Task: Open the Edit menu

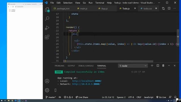Action: pyautogui.click(x=59, y=3)
